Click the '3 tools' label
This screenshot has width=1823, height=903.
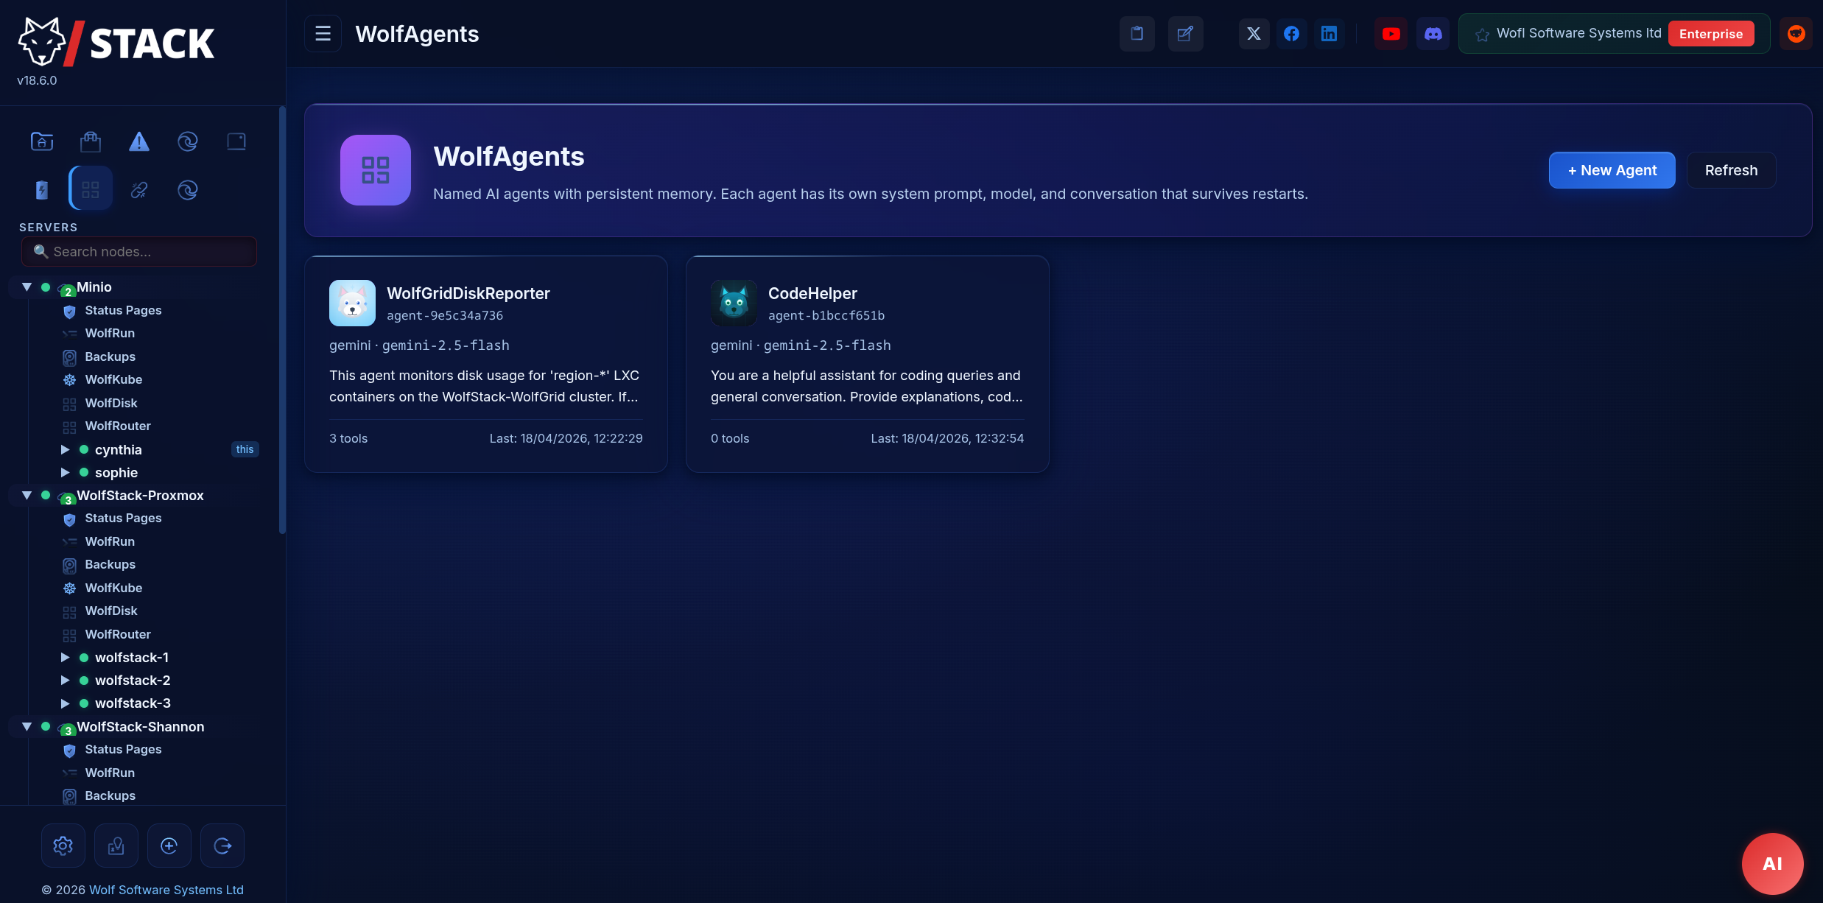pyautogui.click(x=348, y=438)
